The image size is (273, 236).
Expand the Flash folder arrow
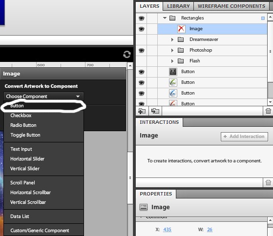[172, 61]
